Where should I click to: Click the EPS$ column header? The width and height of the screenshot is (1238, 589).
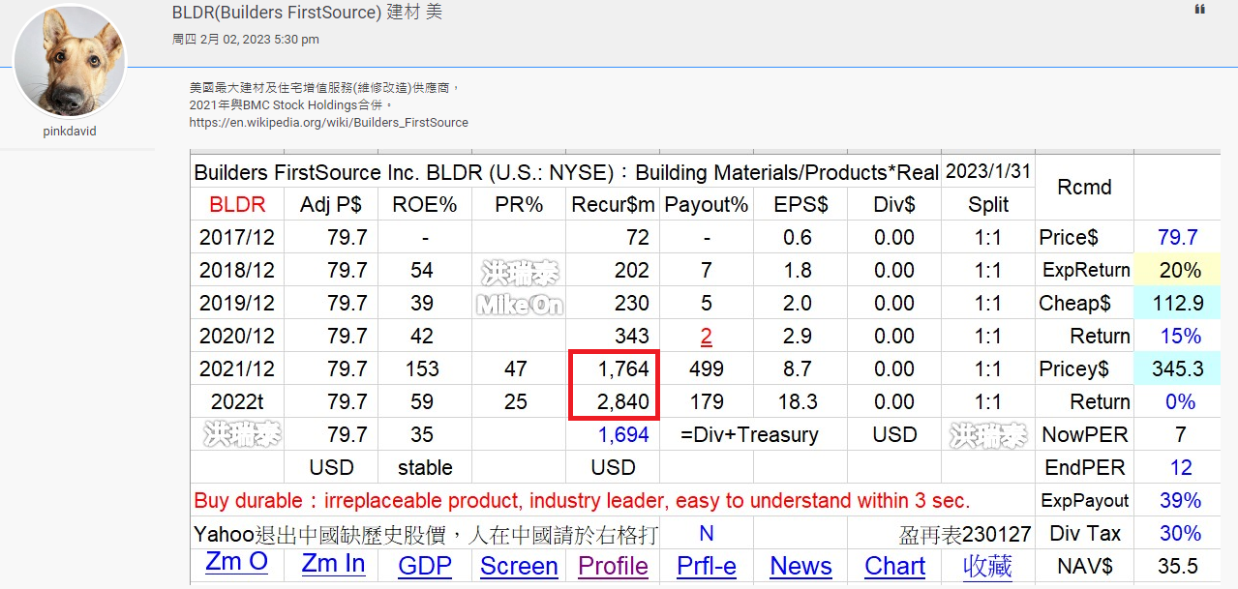click(801, 204)
